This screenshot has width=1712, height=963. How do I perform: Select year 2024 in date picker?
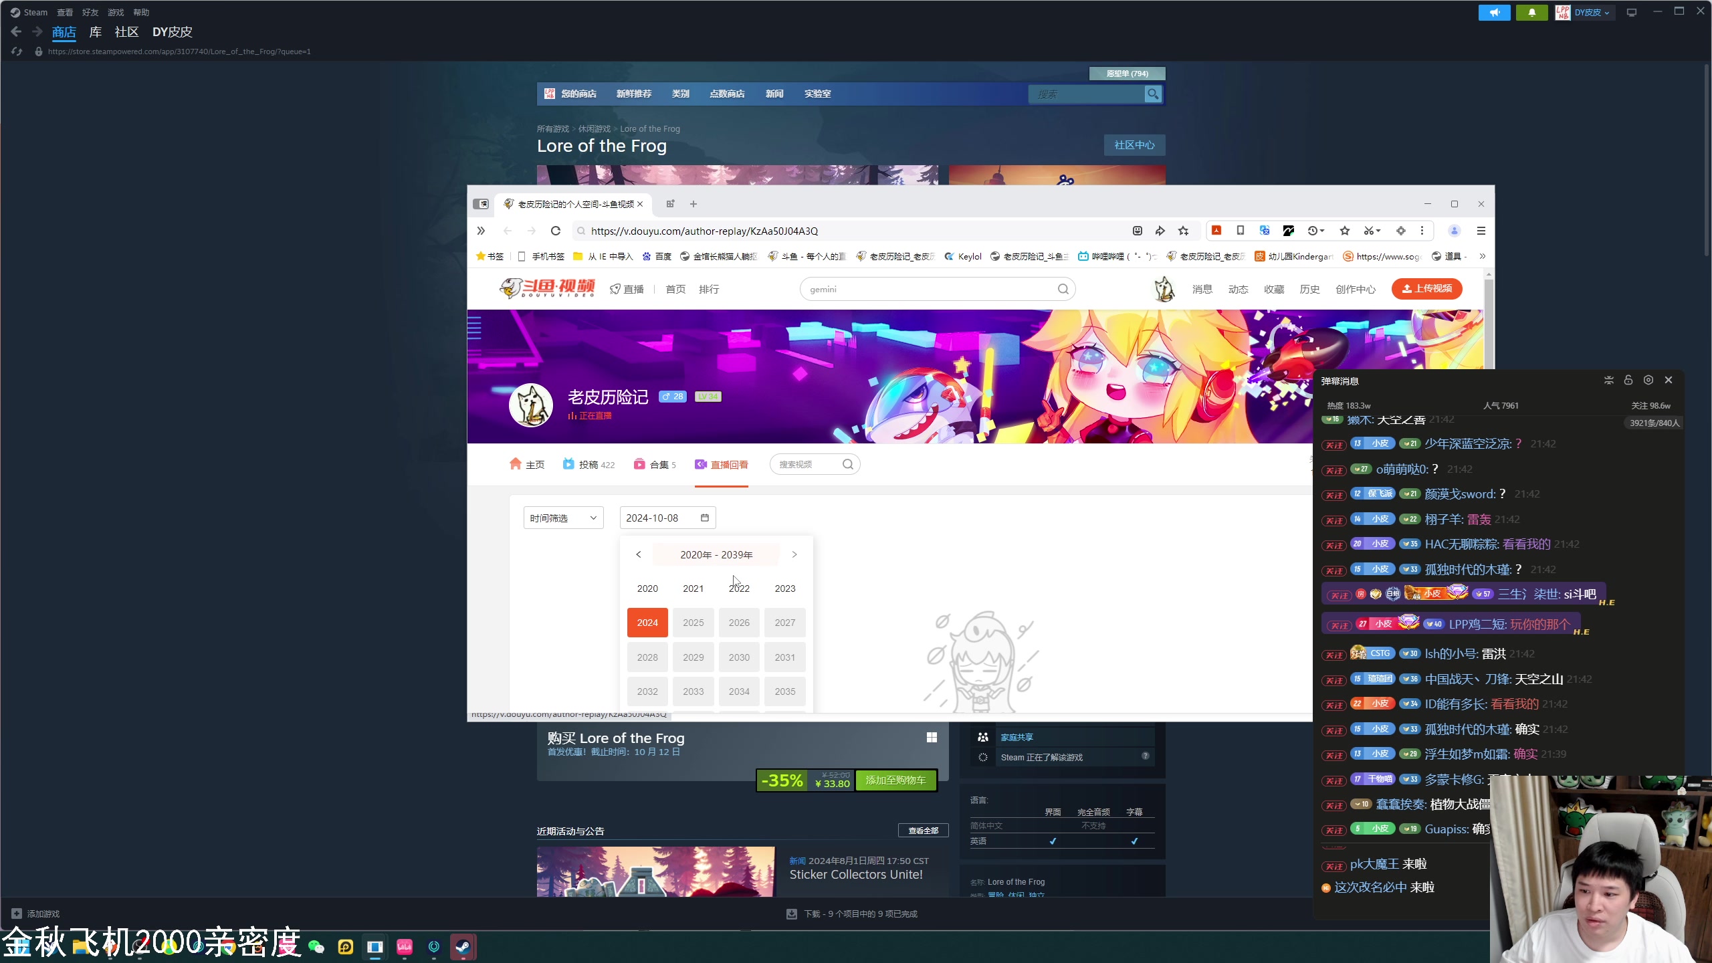tap(648, 622)
